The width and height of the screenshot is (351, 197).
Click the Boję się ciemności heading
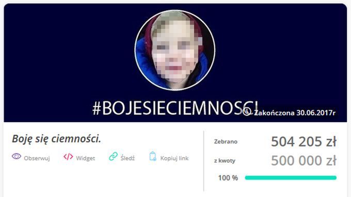click(56, 139)
